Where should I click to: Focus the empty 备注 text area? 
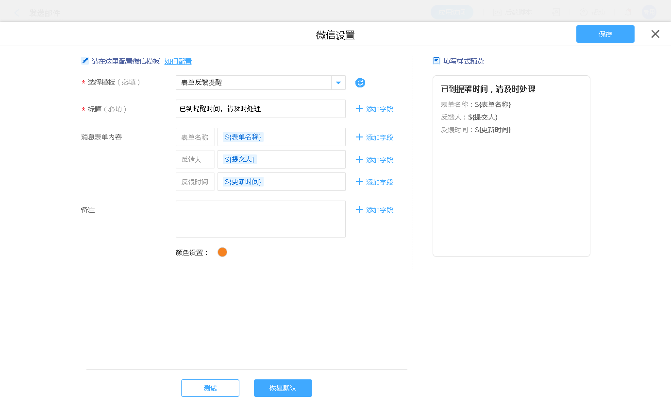click(x=260, y=219)
